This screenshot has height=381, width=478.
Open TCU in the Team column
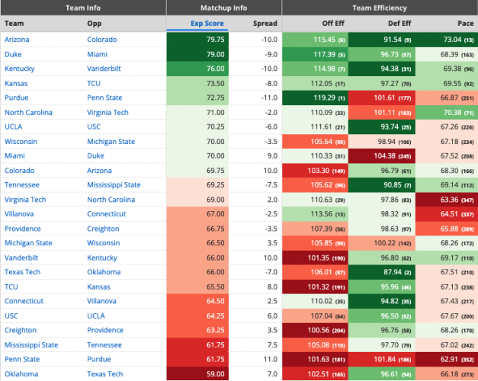(x=11, y=287)
